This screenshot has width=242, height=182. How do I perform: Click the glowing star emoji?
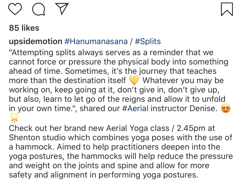coord(15,117)
